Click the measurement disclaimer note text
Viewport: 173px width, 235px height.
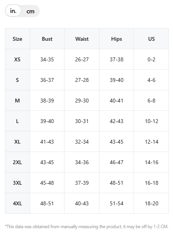click(x=86, y=227)
